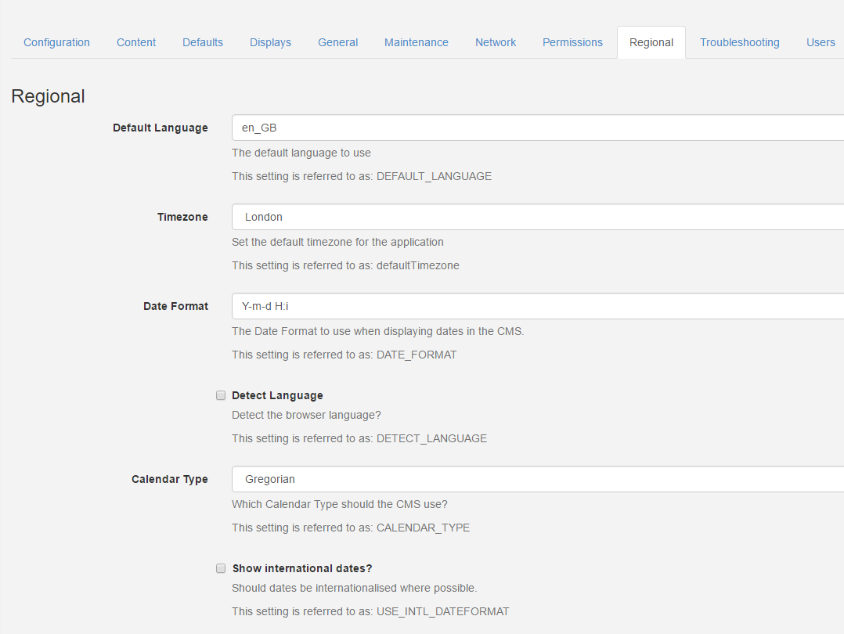Click the Date Format field label
Viewport: 844px width, 634px height.
(175, 306)
